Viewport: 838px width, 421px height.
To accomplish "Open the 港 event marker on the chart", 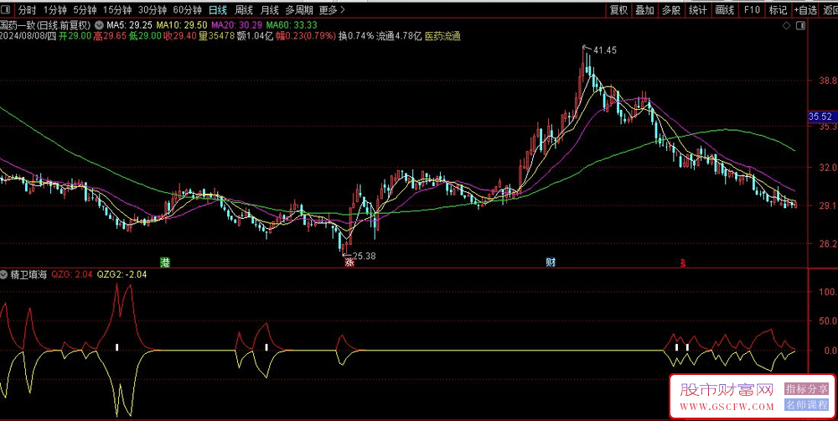I will (166, 262).
